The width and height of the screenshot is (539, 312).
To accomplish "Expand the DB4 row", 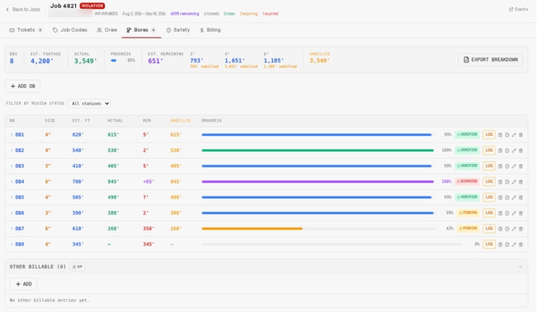I will 11,182.
